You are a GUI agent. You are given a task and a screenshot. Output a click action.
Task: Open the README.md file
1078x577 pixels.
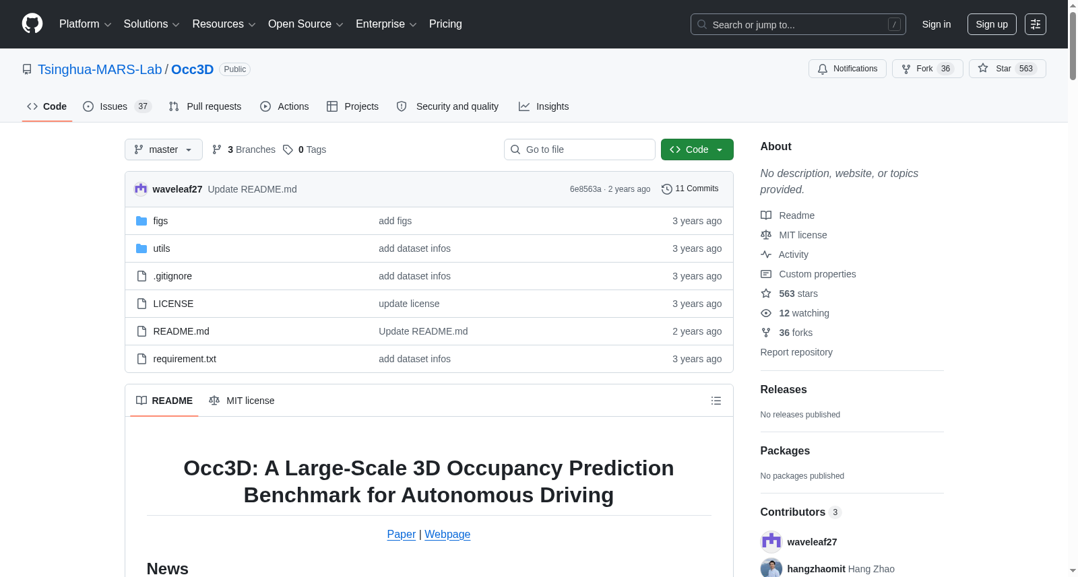pos(181,331)
